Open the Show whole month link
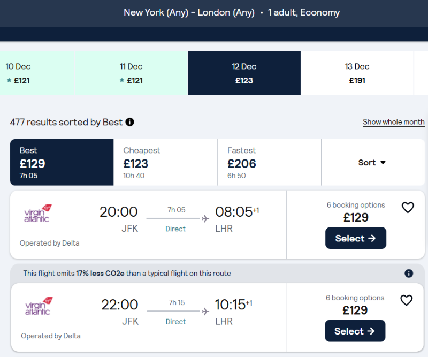This screenshot has width=428, height=357. [393, 122]
